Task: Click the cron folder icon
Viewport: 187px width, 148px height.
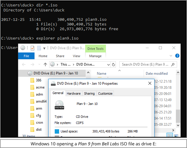Action: tap(32, 123)
